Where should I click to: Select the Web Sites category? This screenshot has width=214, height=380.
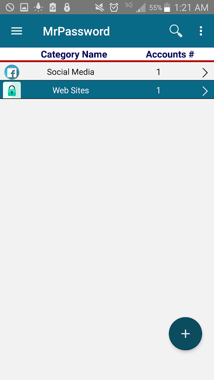click(x=107, y=90)
